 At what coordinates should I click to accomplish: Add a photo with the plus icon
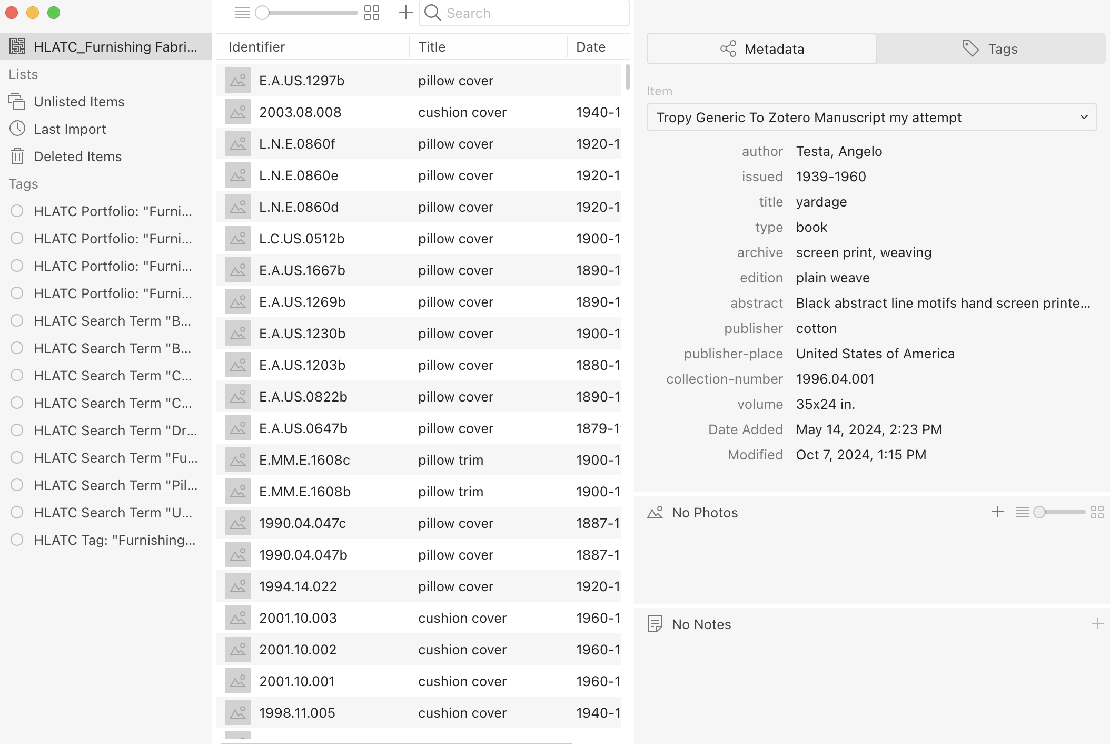pyautogui.click(x=998, y=512)
